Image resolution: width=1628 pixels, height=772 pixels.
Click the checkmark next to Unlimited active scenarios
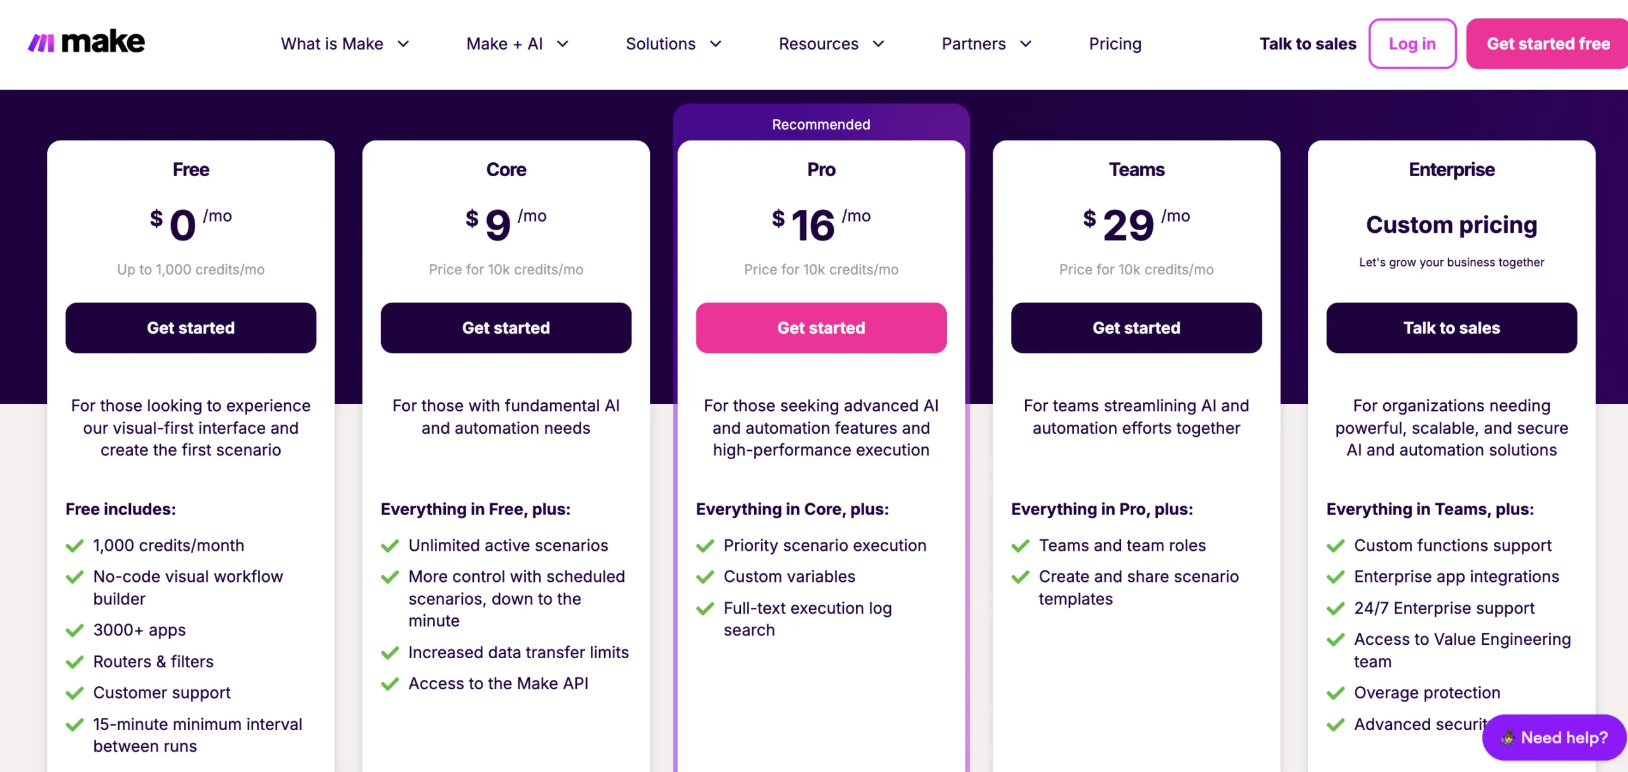pyautogui.click(x=390, y=545)
